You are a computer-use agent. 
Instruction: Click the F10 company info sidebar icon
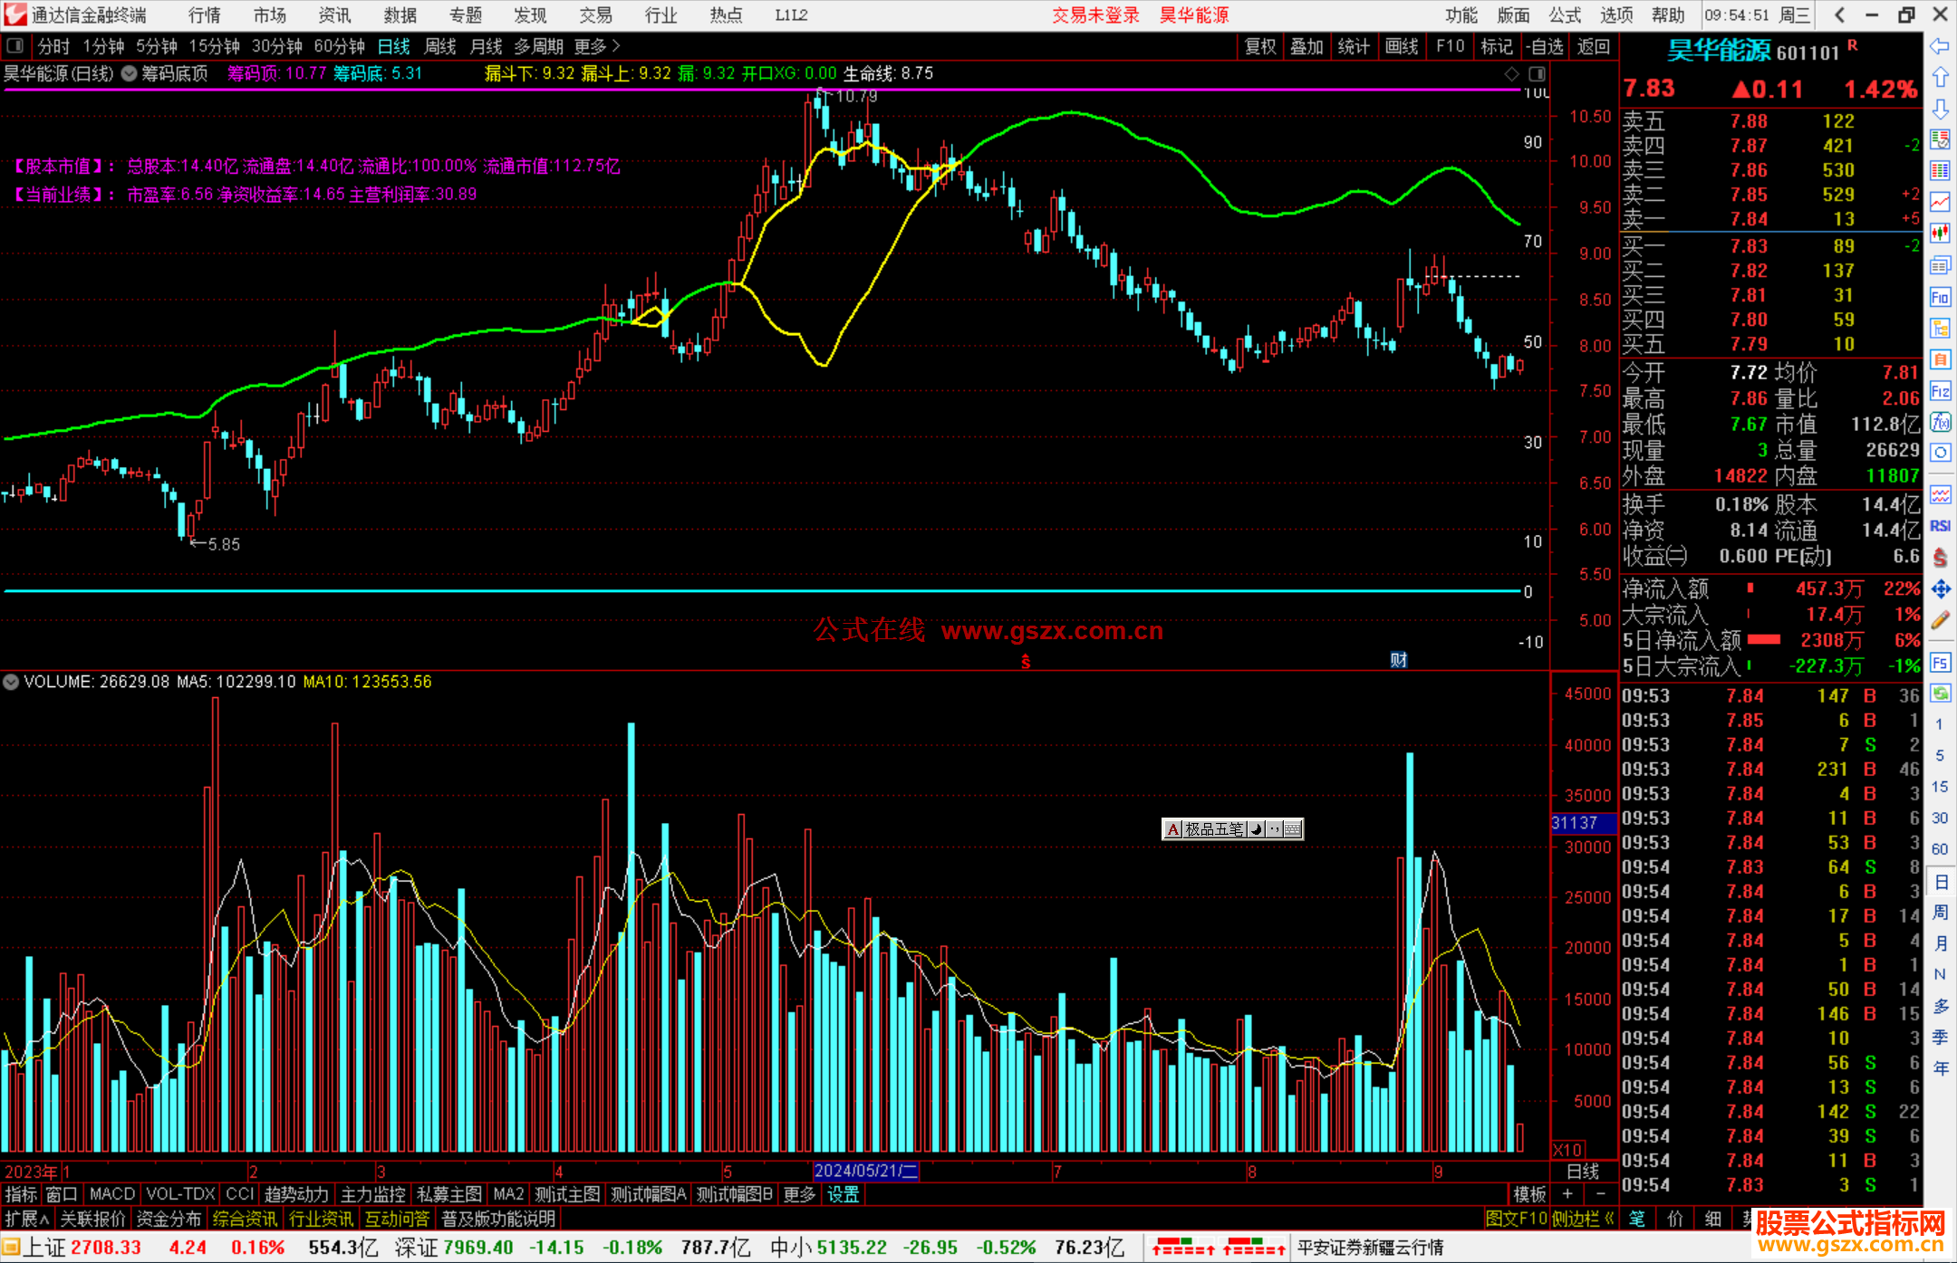coord(1940,298)
